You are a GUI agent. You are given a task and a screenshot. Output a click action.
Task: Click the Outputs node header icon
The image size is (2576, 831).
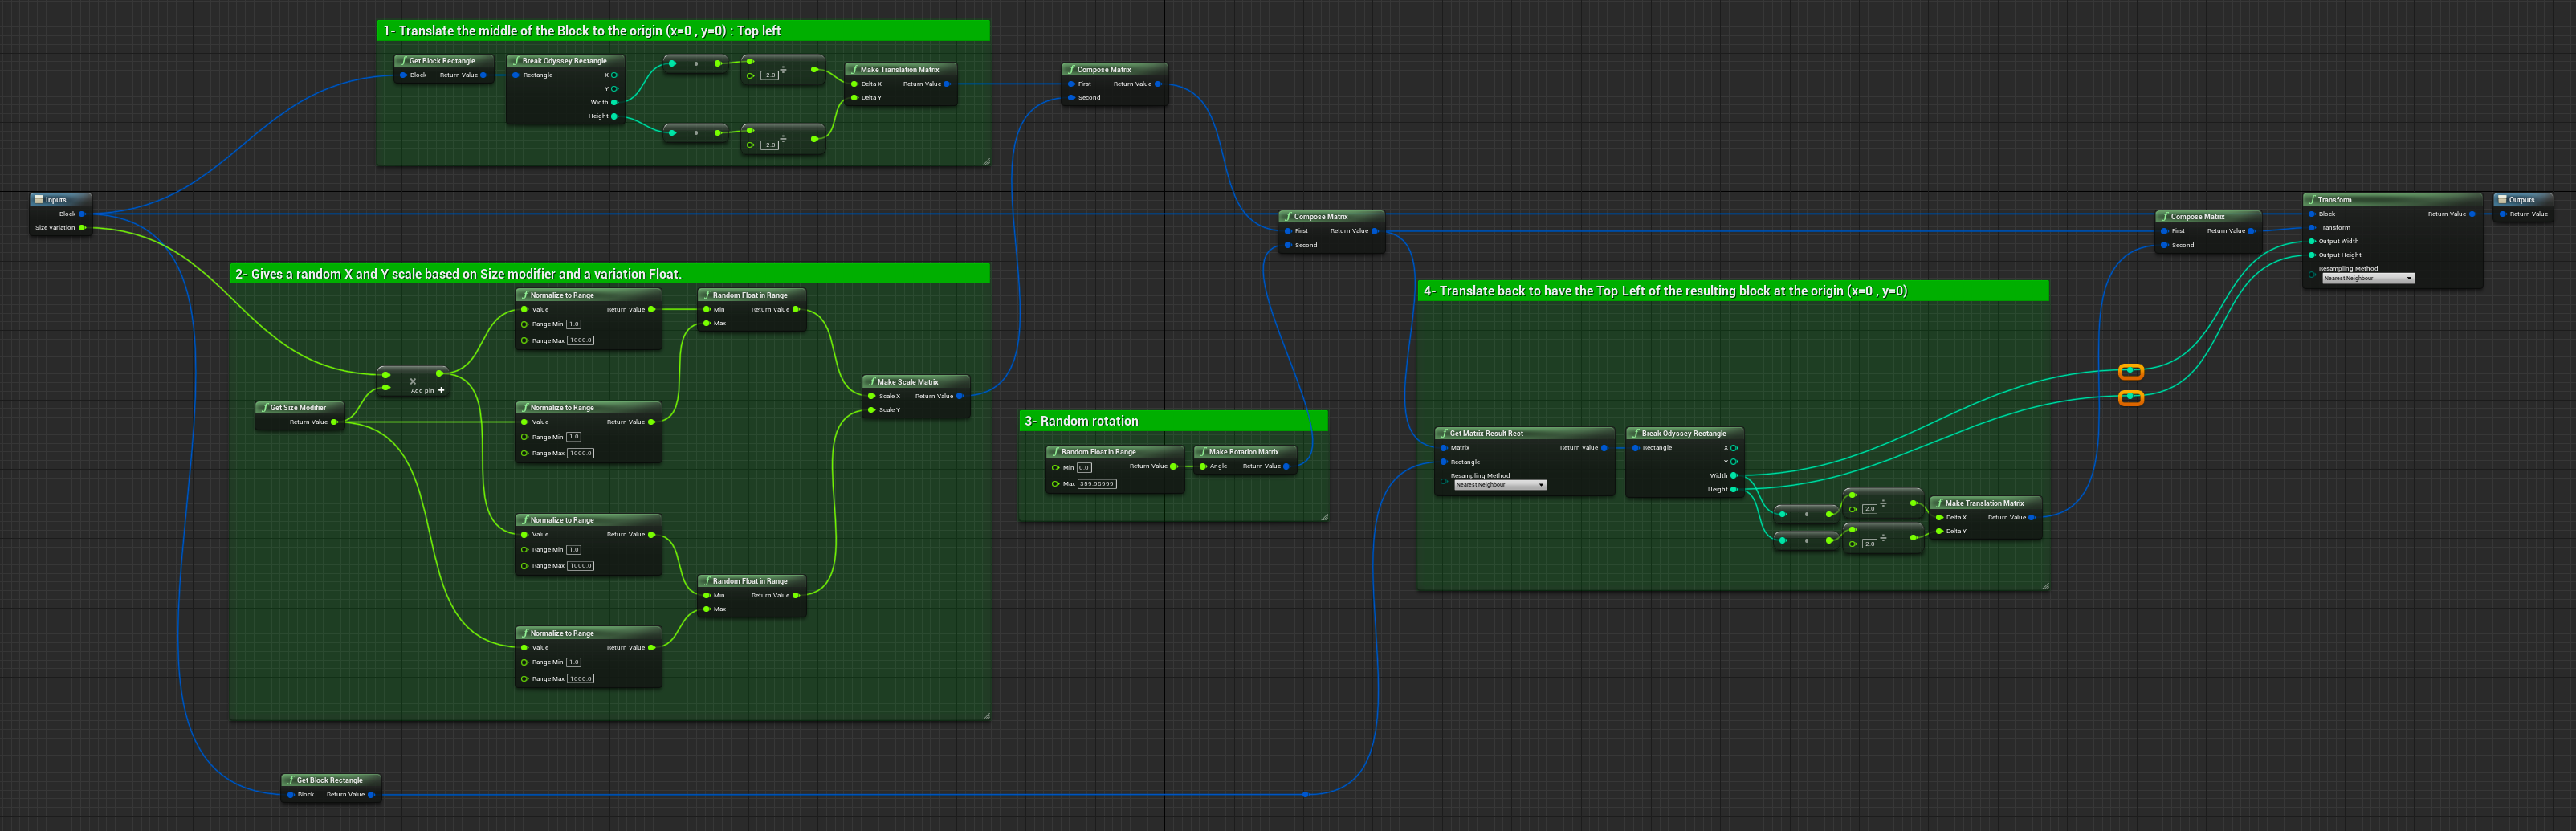click(2502, 199)
